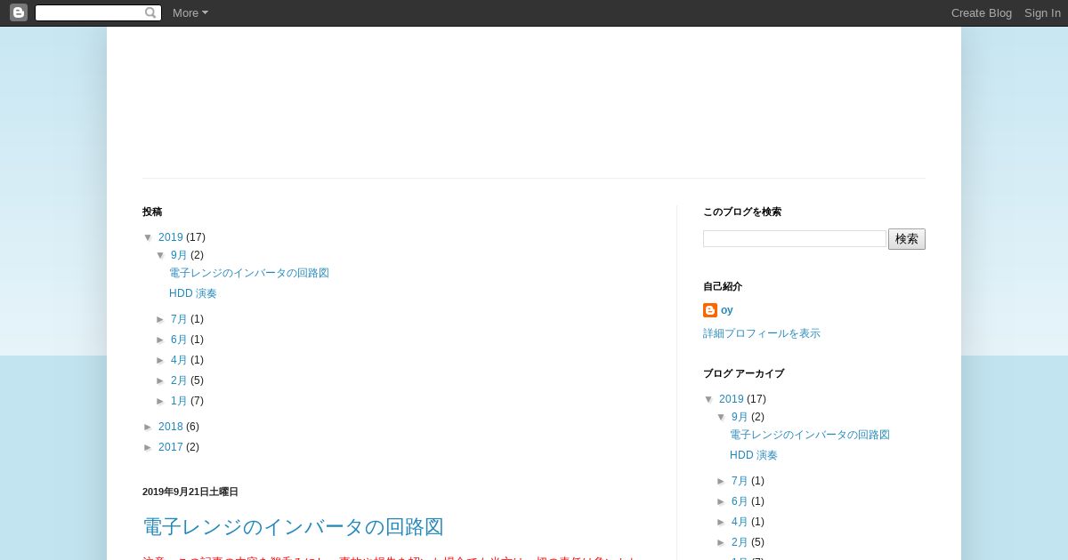The image size is (1068, 560).
Task: Open the oy profile link
Action: pyautogui.click(x=727, y=310)
